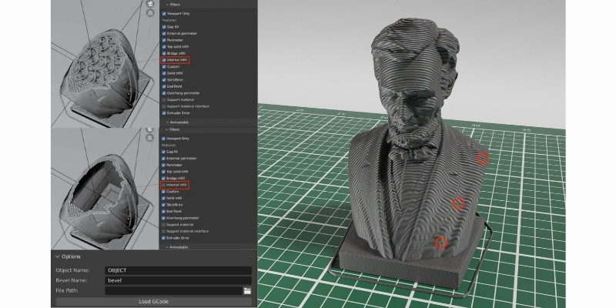This screenshot has height=308, width=616.
Task: Click the upper viewport showing gyroid infill model
Action: (x=105, y=64)
